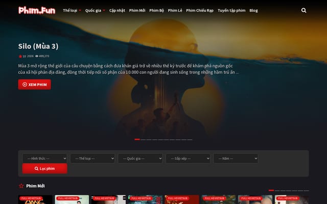
Task: Expand the Quốc gia menu in the top navigation
Action: pyautogui.click(x=95, y=10)
